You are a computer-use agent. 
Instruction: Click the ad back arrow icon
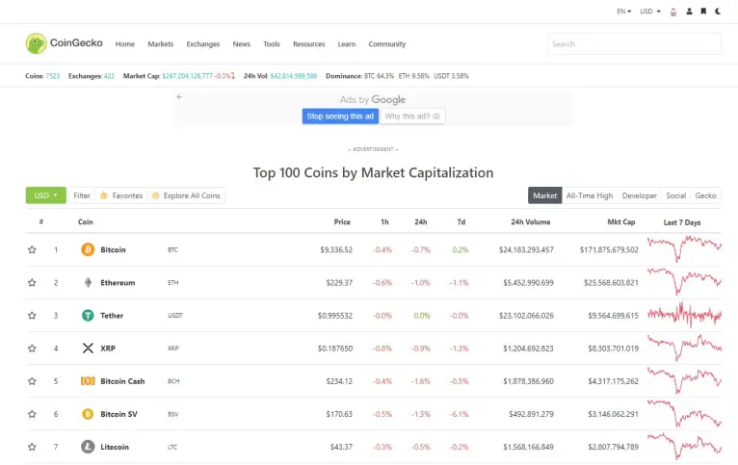pos(179,97)
